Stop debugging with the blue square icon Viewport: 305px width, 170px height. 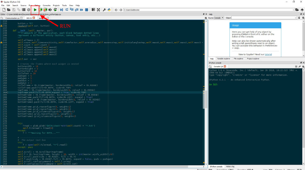point(87,10)
